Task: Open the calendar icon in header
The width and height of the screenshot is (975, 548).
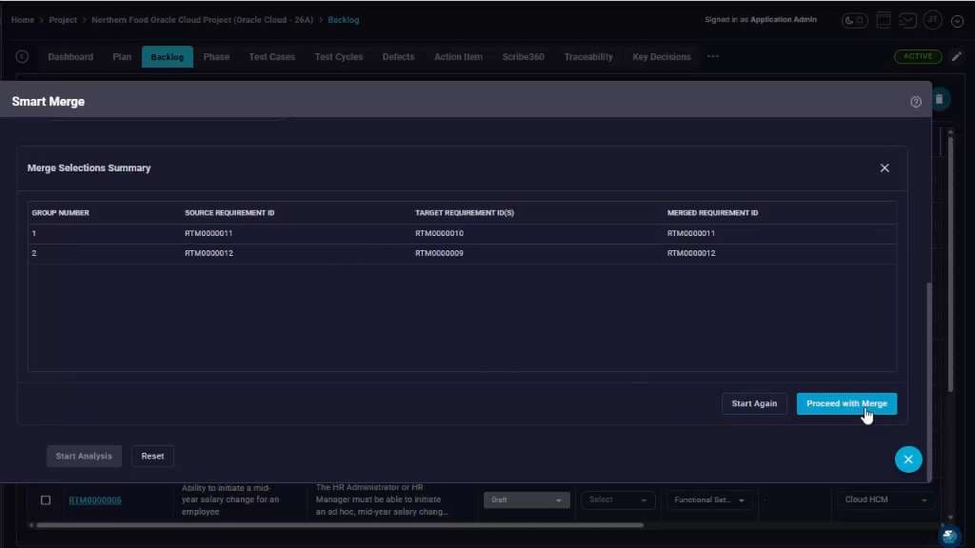Action: [884, 20]
